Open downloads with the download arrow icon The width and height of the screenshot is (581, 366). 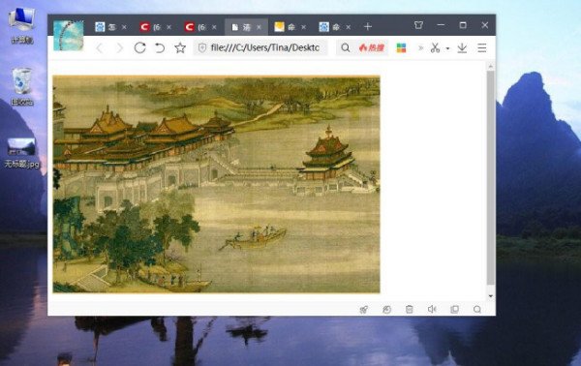pyautogui.click(x=462, y=47)
